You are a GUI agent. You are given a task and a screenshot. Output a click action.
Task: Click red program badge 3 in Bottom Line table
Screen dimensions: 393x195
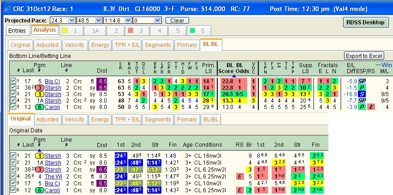[39, 88]
